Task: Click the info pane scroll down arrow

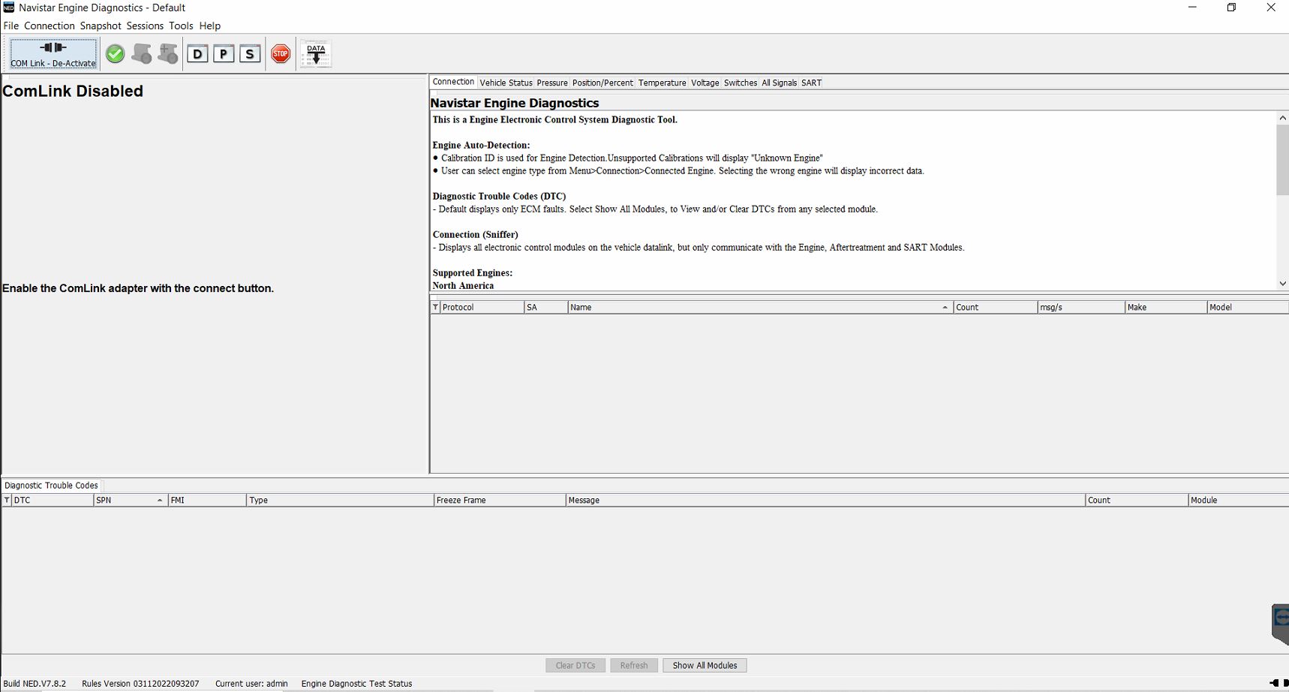Action: 1282,283
